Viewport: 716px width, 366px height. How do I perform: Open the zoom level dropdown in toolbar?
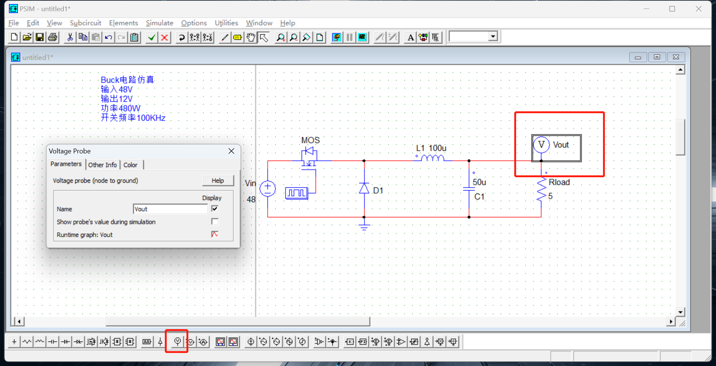493,36
